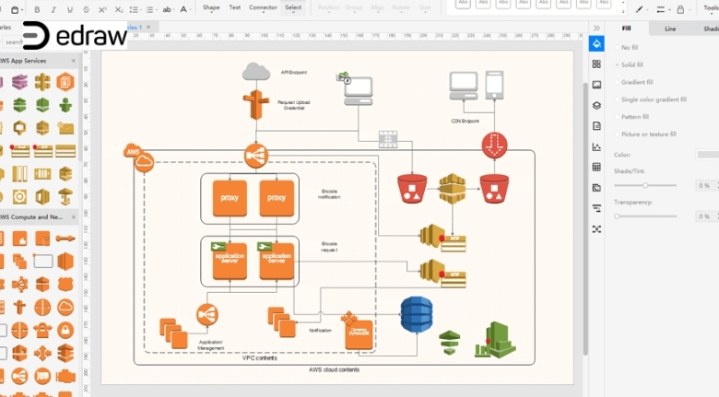Close the current document tab

coord(148,27)
